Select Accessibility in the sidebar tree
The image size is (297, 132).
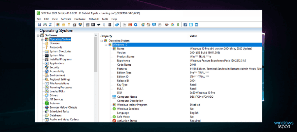[x=57, y=71]
